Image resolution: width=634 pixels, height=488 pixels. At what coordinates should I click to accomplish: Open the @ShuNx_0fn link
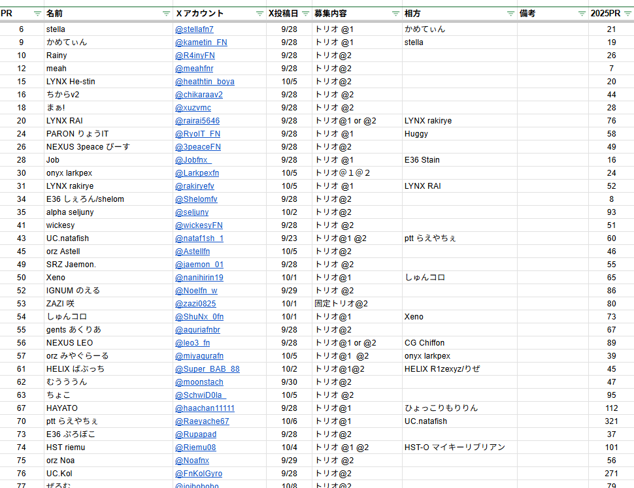tap(199, 317)
